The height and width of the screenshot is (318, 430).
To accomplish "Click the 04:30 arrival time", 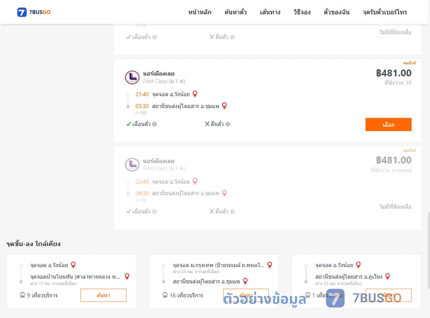I will click(x=142, y=193).
